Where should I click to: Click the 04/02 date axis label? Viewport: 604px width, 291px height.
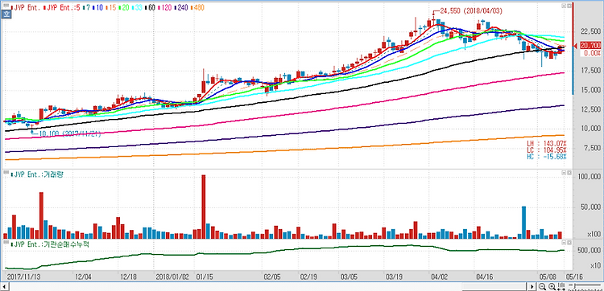[439, 277]
